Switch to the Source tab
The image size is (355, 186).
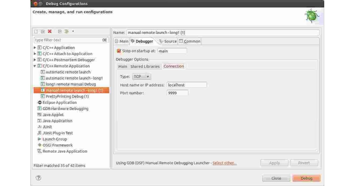[169, 41]
